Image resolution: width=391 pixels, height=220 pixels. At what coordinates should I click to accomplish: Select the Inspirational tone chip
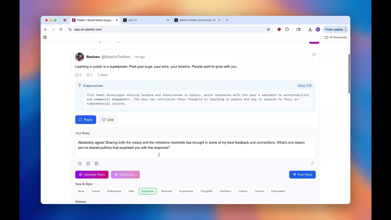pos(186,191)
